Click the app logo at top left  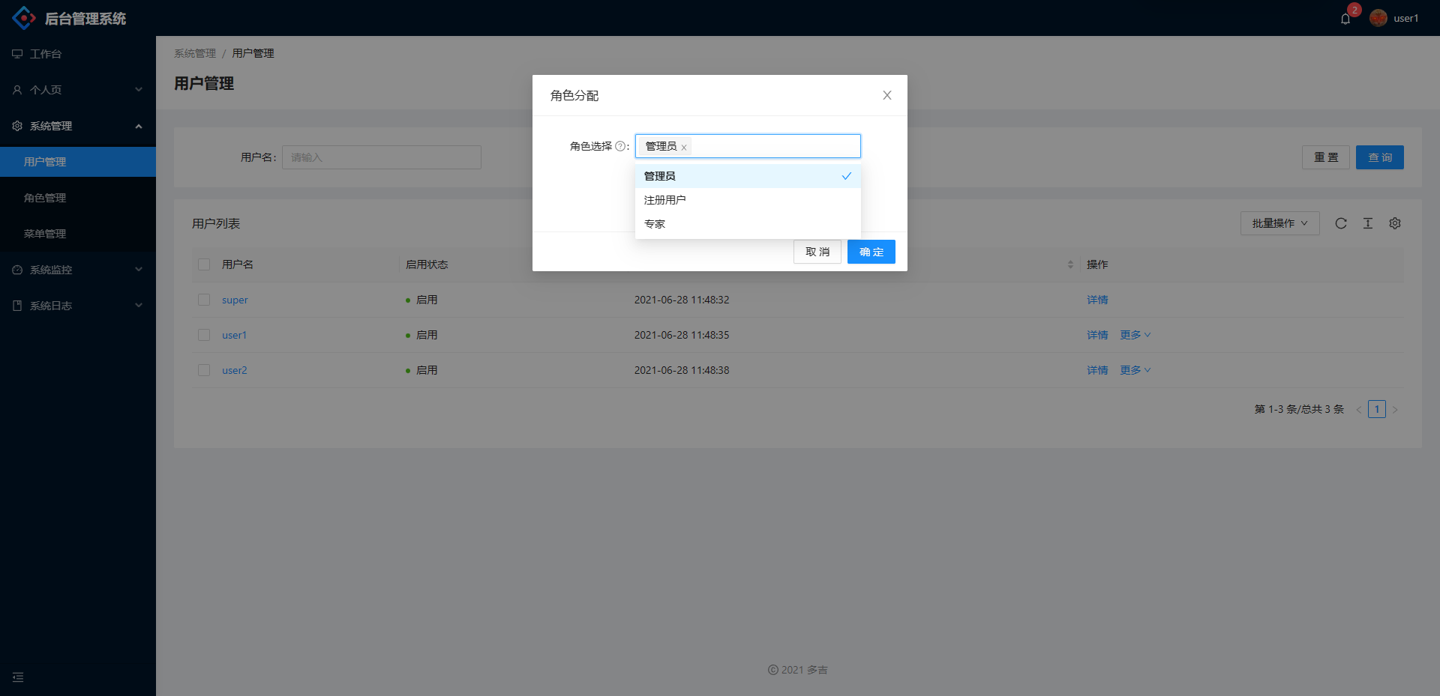coord(23,17)
